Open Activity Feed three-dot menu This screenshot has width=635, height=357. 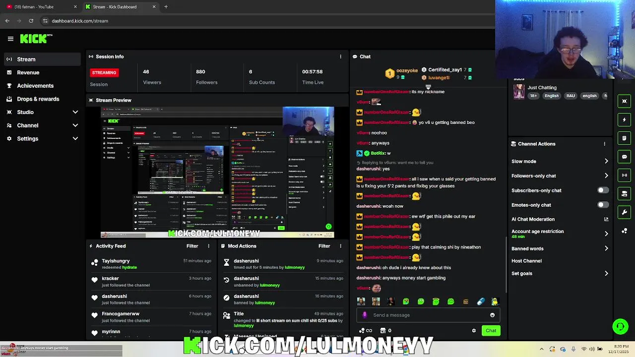pyautogui.click(x=208, y=246)
